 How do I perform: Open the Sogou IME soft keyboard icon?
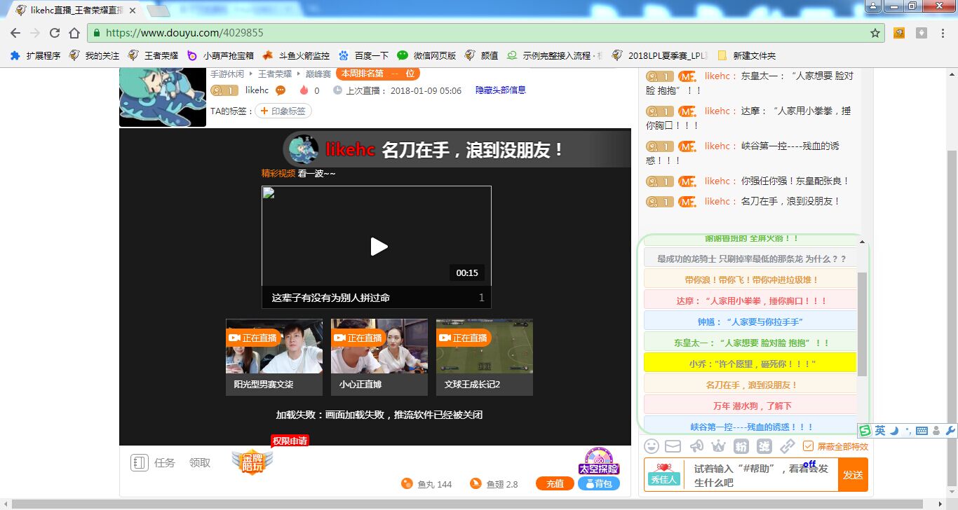pyautogui.click(x=922, y=431)
